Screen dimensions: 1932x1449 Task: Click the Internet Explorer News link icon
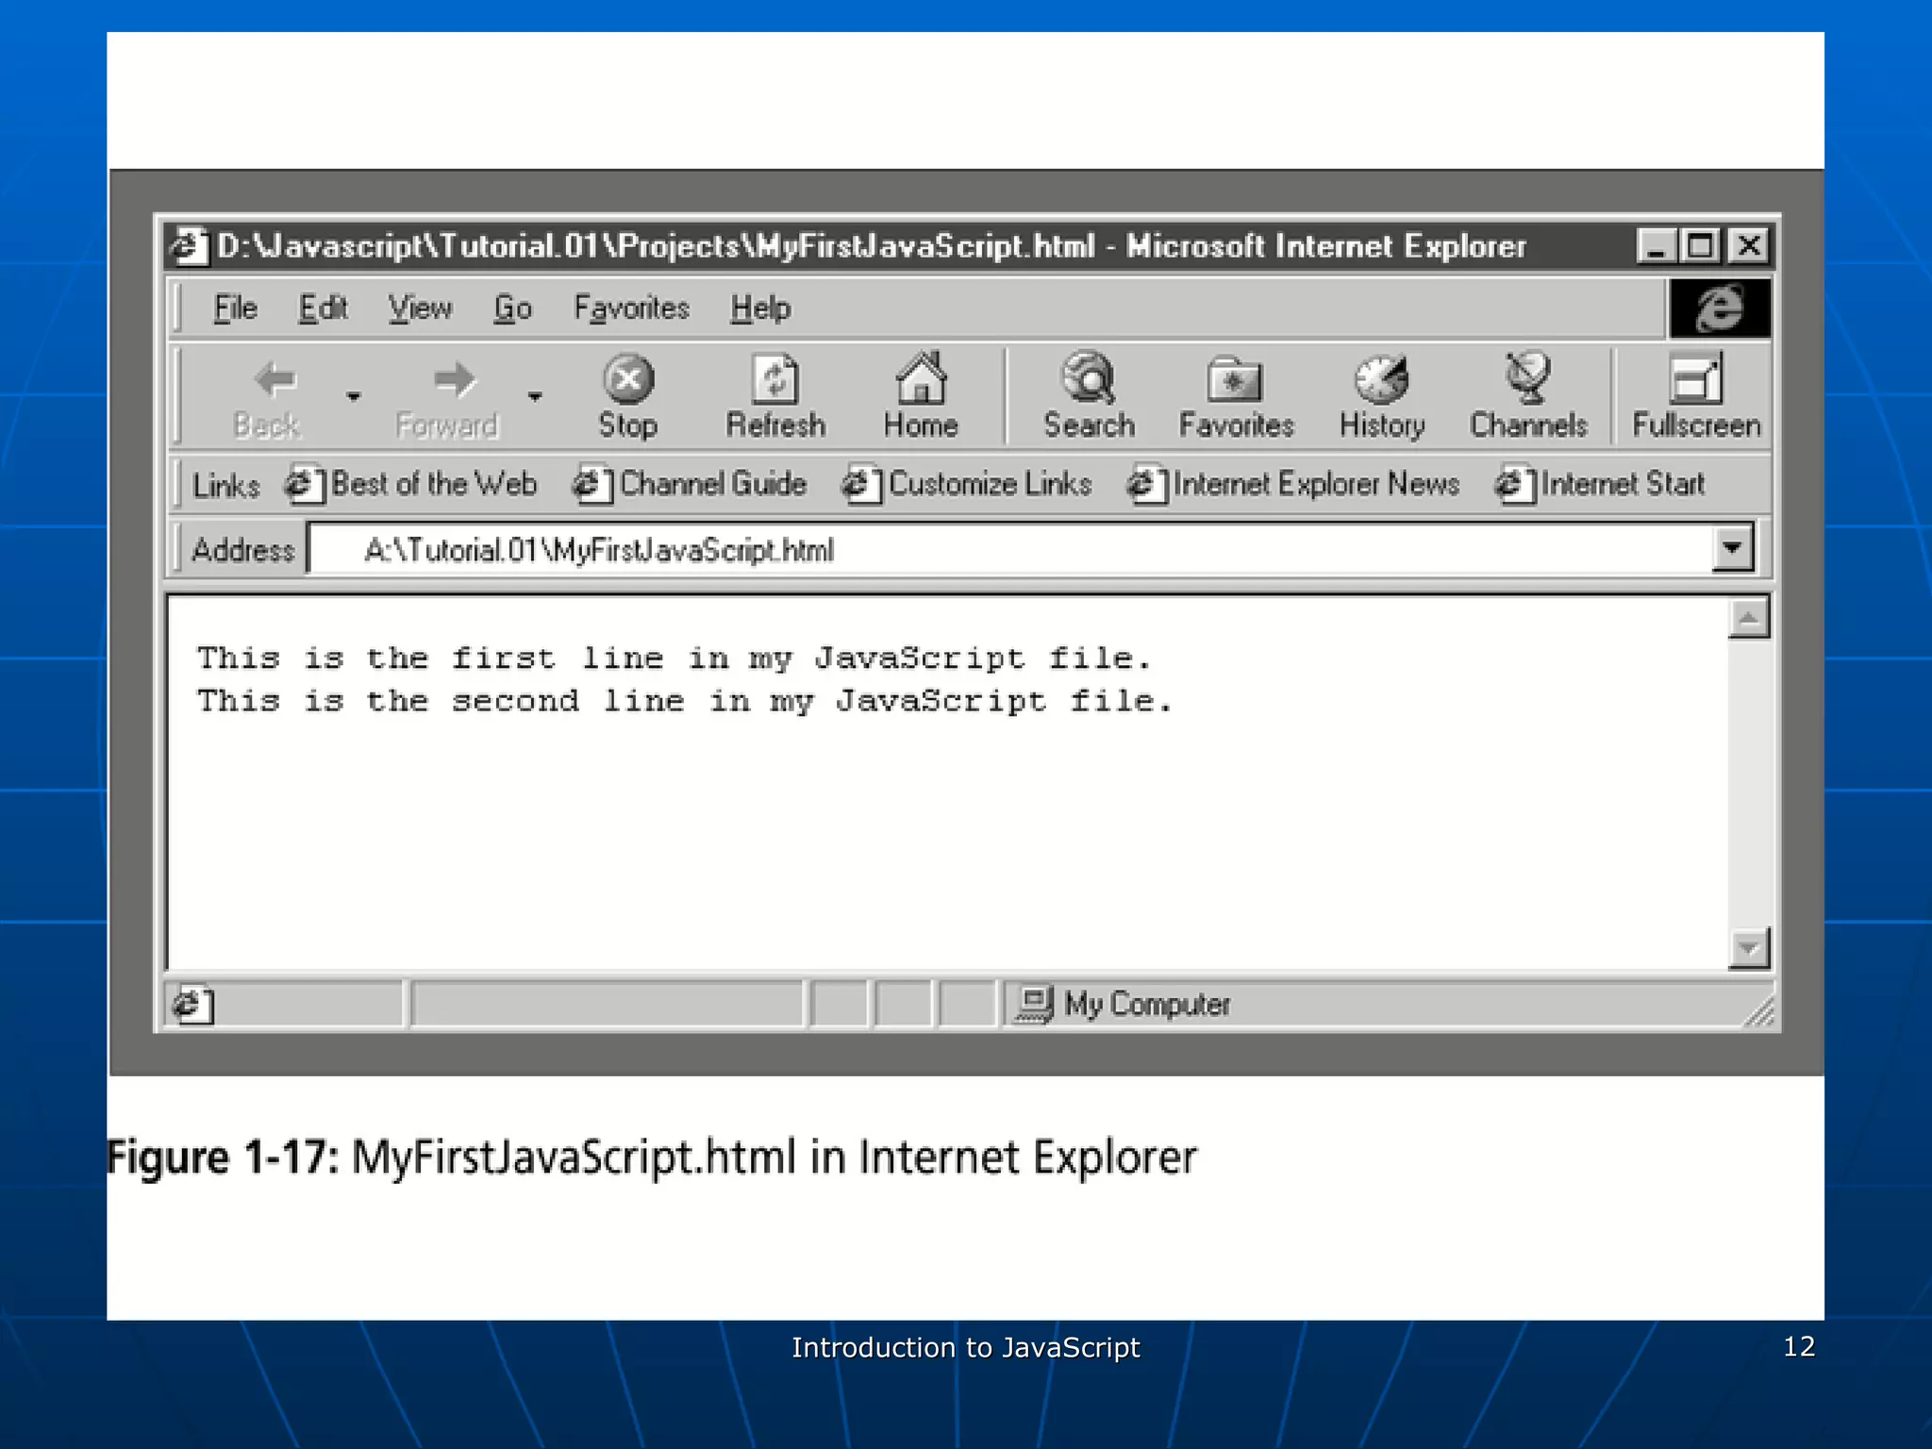click(1147, 485)
